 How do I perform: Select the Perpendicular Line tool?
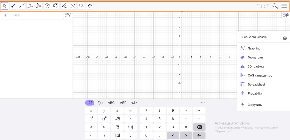30,6
